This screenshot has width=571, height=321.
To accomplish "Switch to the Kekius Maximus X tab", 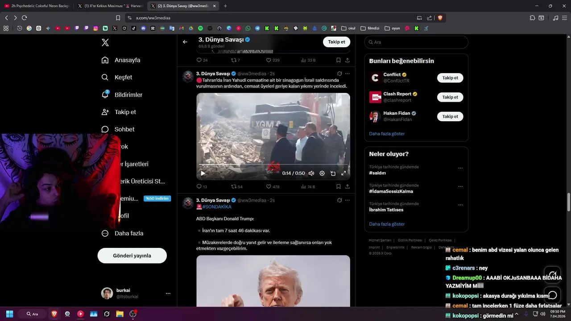I will pos(110,6).
